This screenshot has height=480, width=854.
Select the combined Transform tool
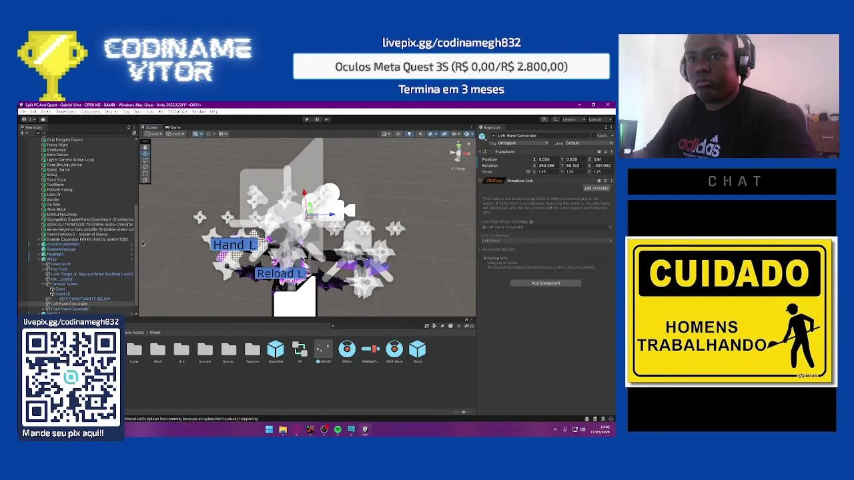point(145,180)
